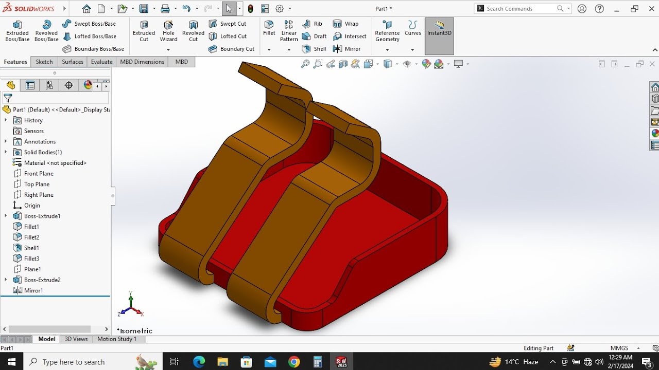
Task: Click Boundary Cut tool
Action: coord(232,49)
